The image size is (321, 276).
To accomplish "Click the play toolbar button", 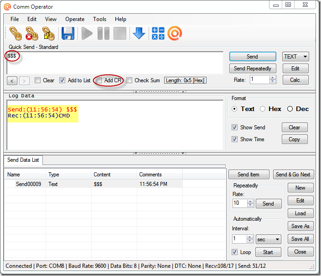I will click(87, 33).
